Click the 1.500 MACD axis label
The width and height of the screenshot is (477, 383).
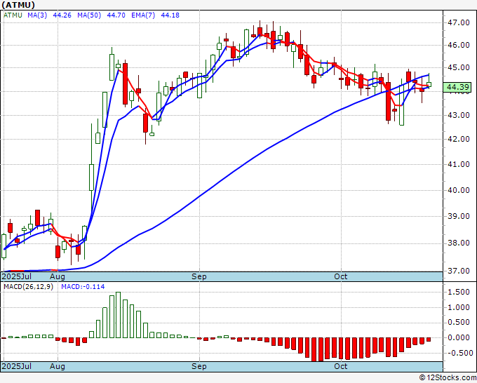point(459,292)
